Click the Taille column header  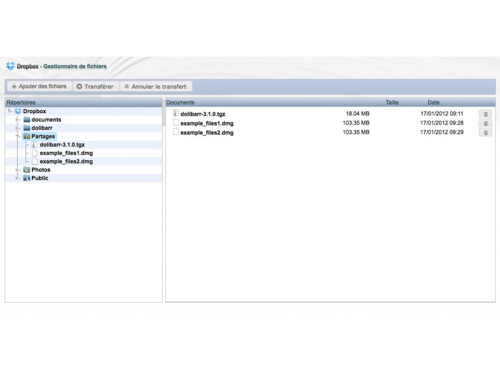(392, 103)
